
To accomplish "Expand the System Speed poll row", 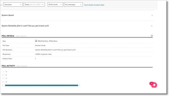I will tap(77, 15).
